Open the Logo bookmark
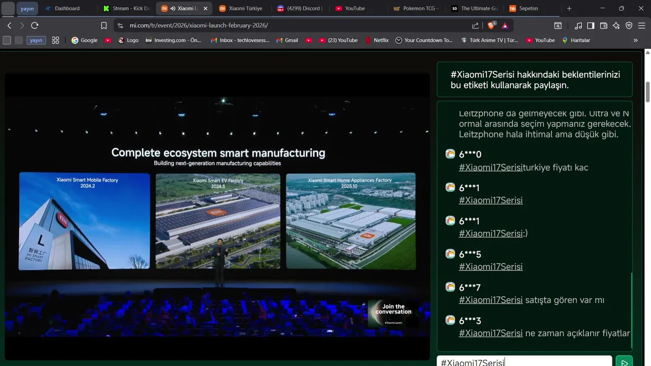This screenshot has width=651, height=366. coord(128,40)
